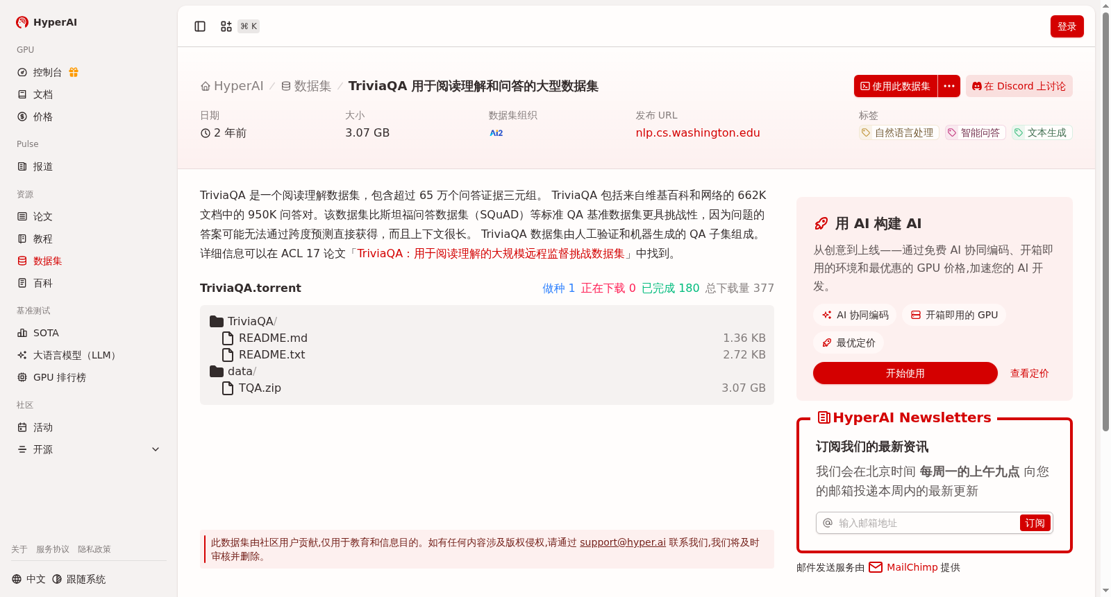
Task: Click the HyperAI logo in sidebar
Action: pos(47,22)
